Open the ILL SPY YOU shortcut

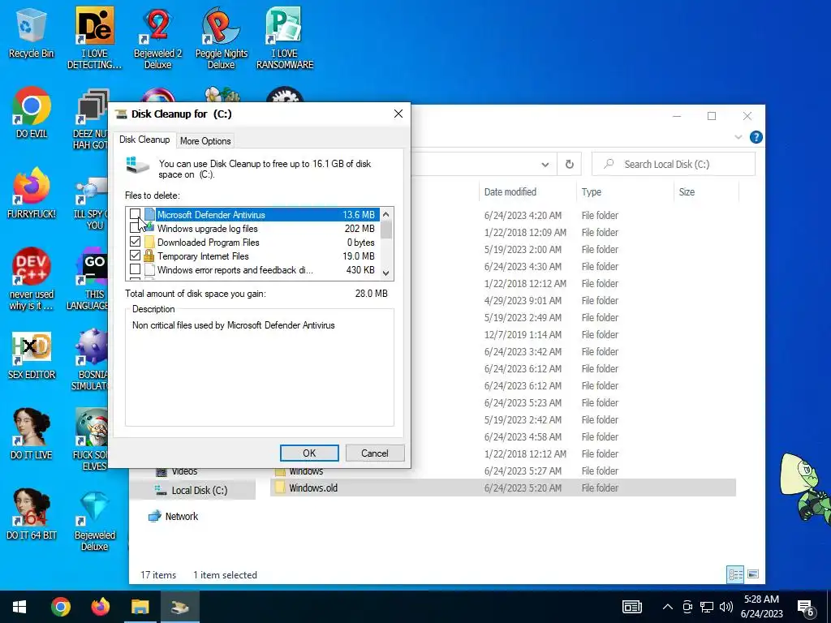(91, 204)
